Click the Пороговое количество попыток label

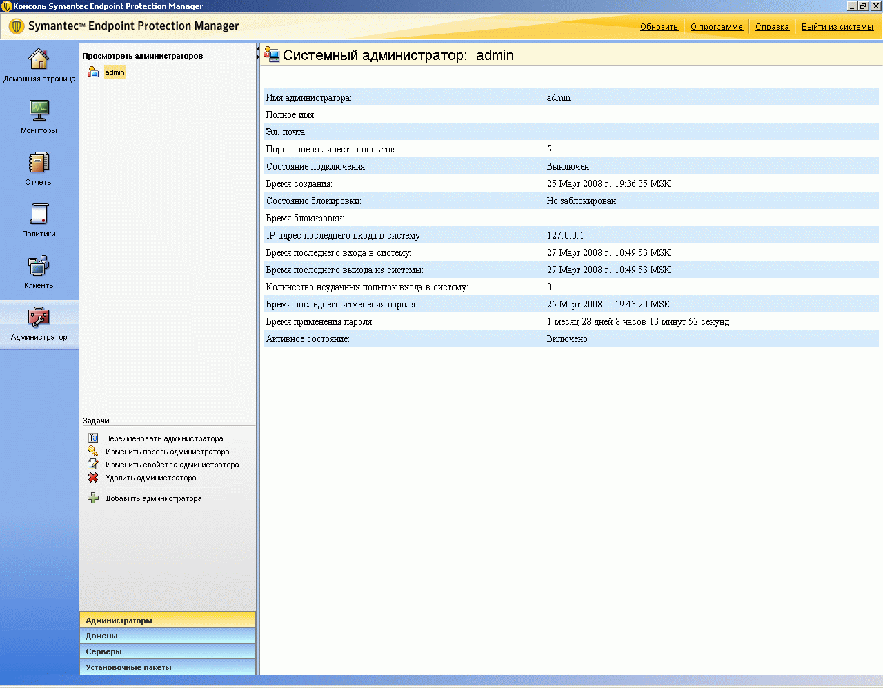[331, 150]
